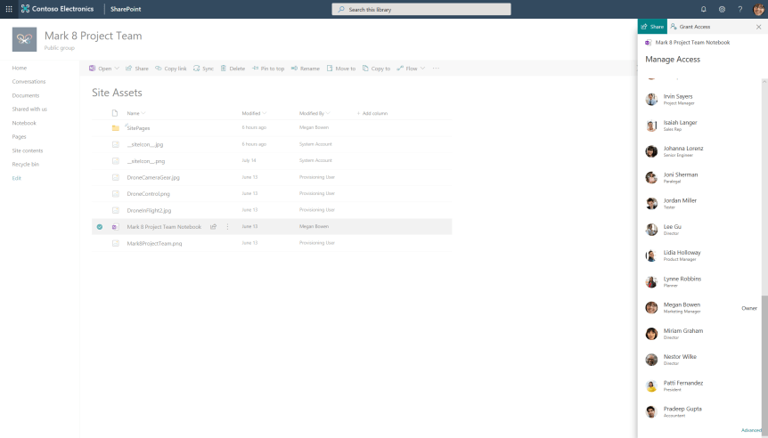Click the Advanced link in access panel
Viewport: 768px width, 438px height.
click(750, 430)
